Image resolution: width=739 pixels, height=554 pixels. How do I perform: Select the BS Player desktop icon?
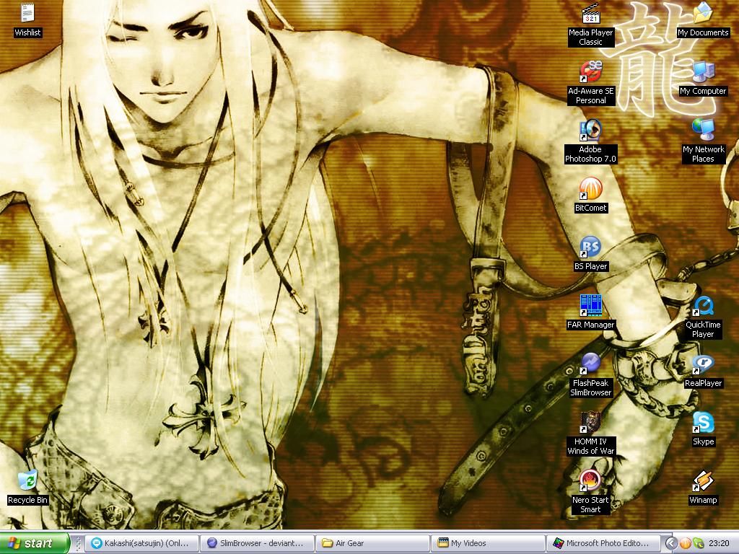point(590,253)
